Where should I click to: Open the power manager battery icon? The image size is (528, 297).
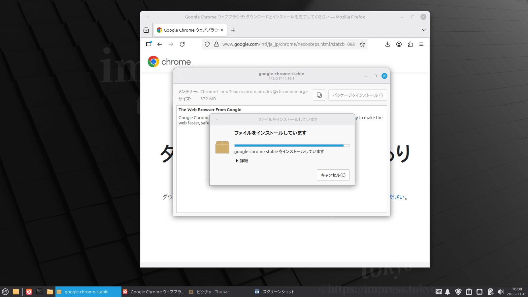point(490,292)
